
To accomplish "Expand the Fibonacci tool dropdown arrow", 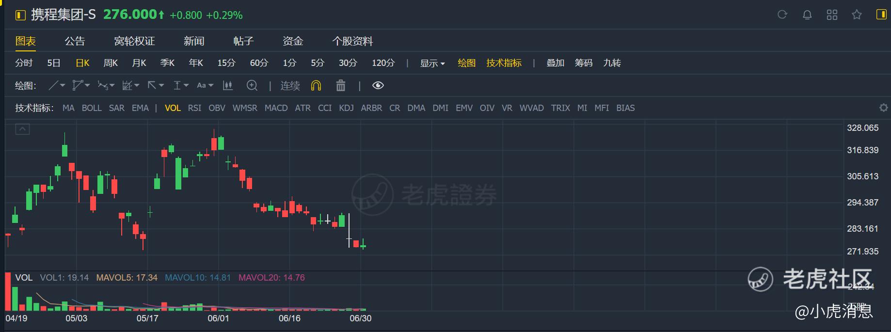I will 137,86.
